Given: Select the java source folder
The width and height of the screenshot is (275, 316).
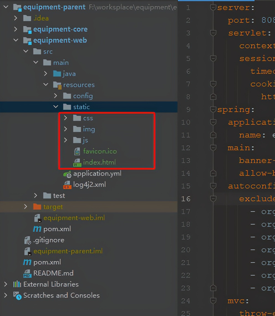Looking at the screenshot, I should 69,74.
